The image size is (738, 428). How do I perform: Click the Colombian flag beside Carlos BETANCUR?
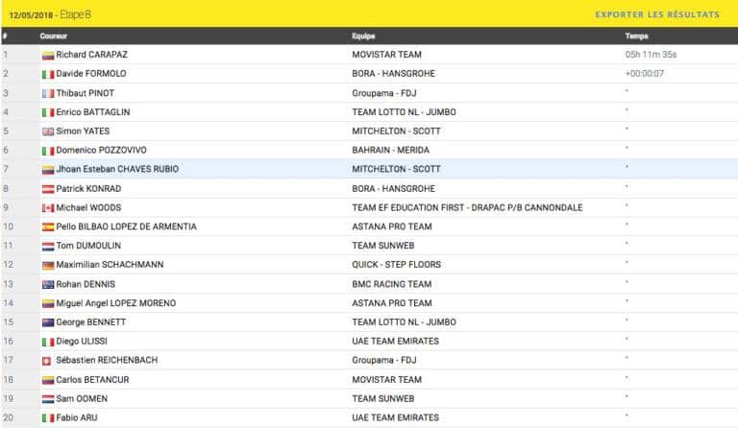point(48,380)
